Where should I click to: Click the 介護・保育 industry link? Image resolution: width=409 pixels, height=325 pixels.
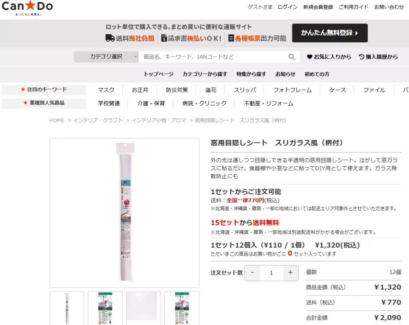151,103
